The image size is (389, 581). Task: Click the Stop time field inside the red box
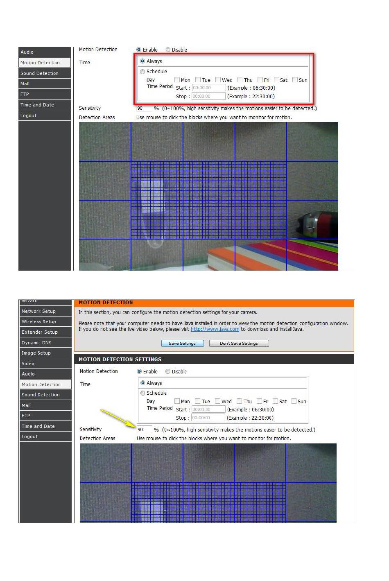click(x=208, y=97)
